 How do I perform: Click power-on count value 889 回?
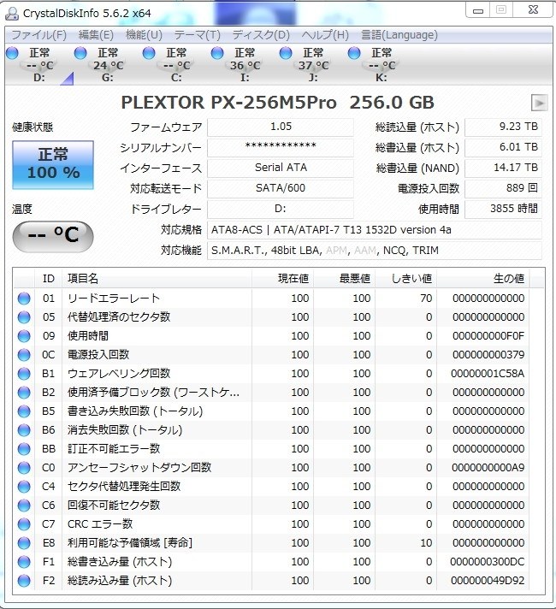[x=503, y=188]
